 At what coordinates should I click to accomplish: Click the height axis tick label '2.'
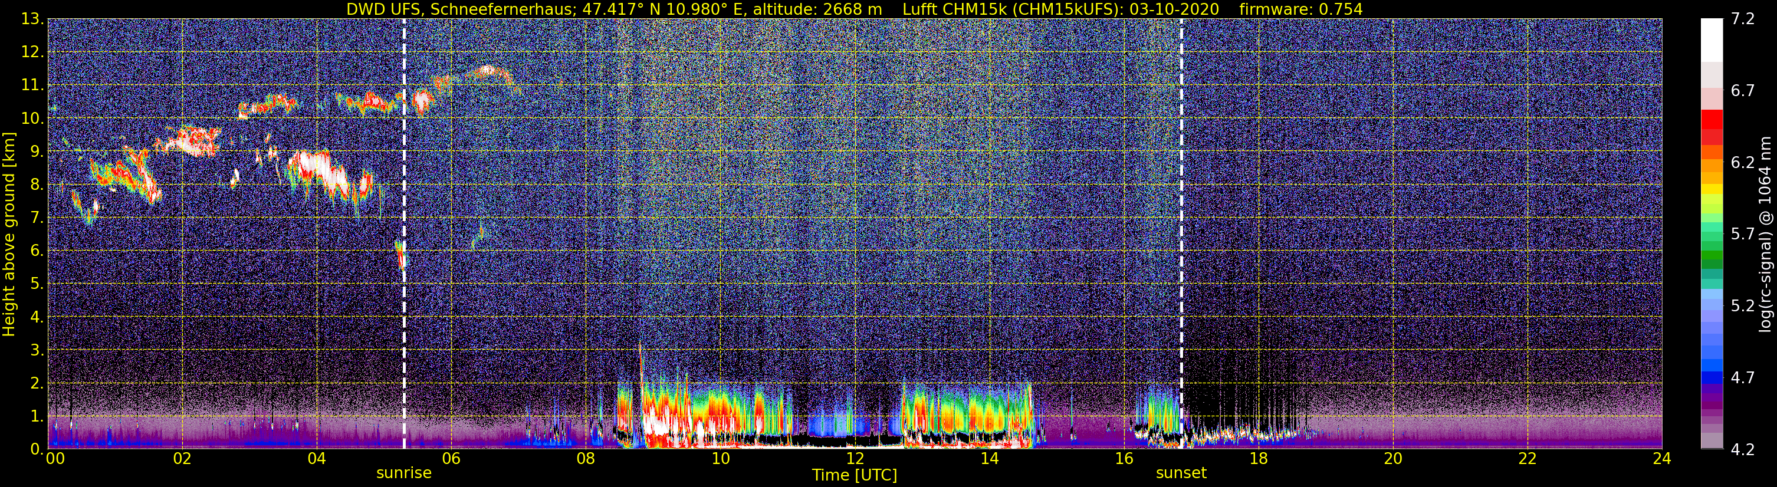(37, 383)
